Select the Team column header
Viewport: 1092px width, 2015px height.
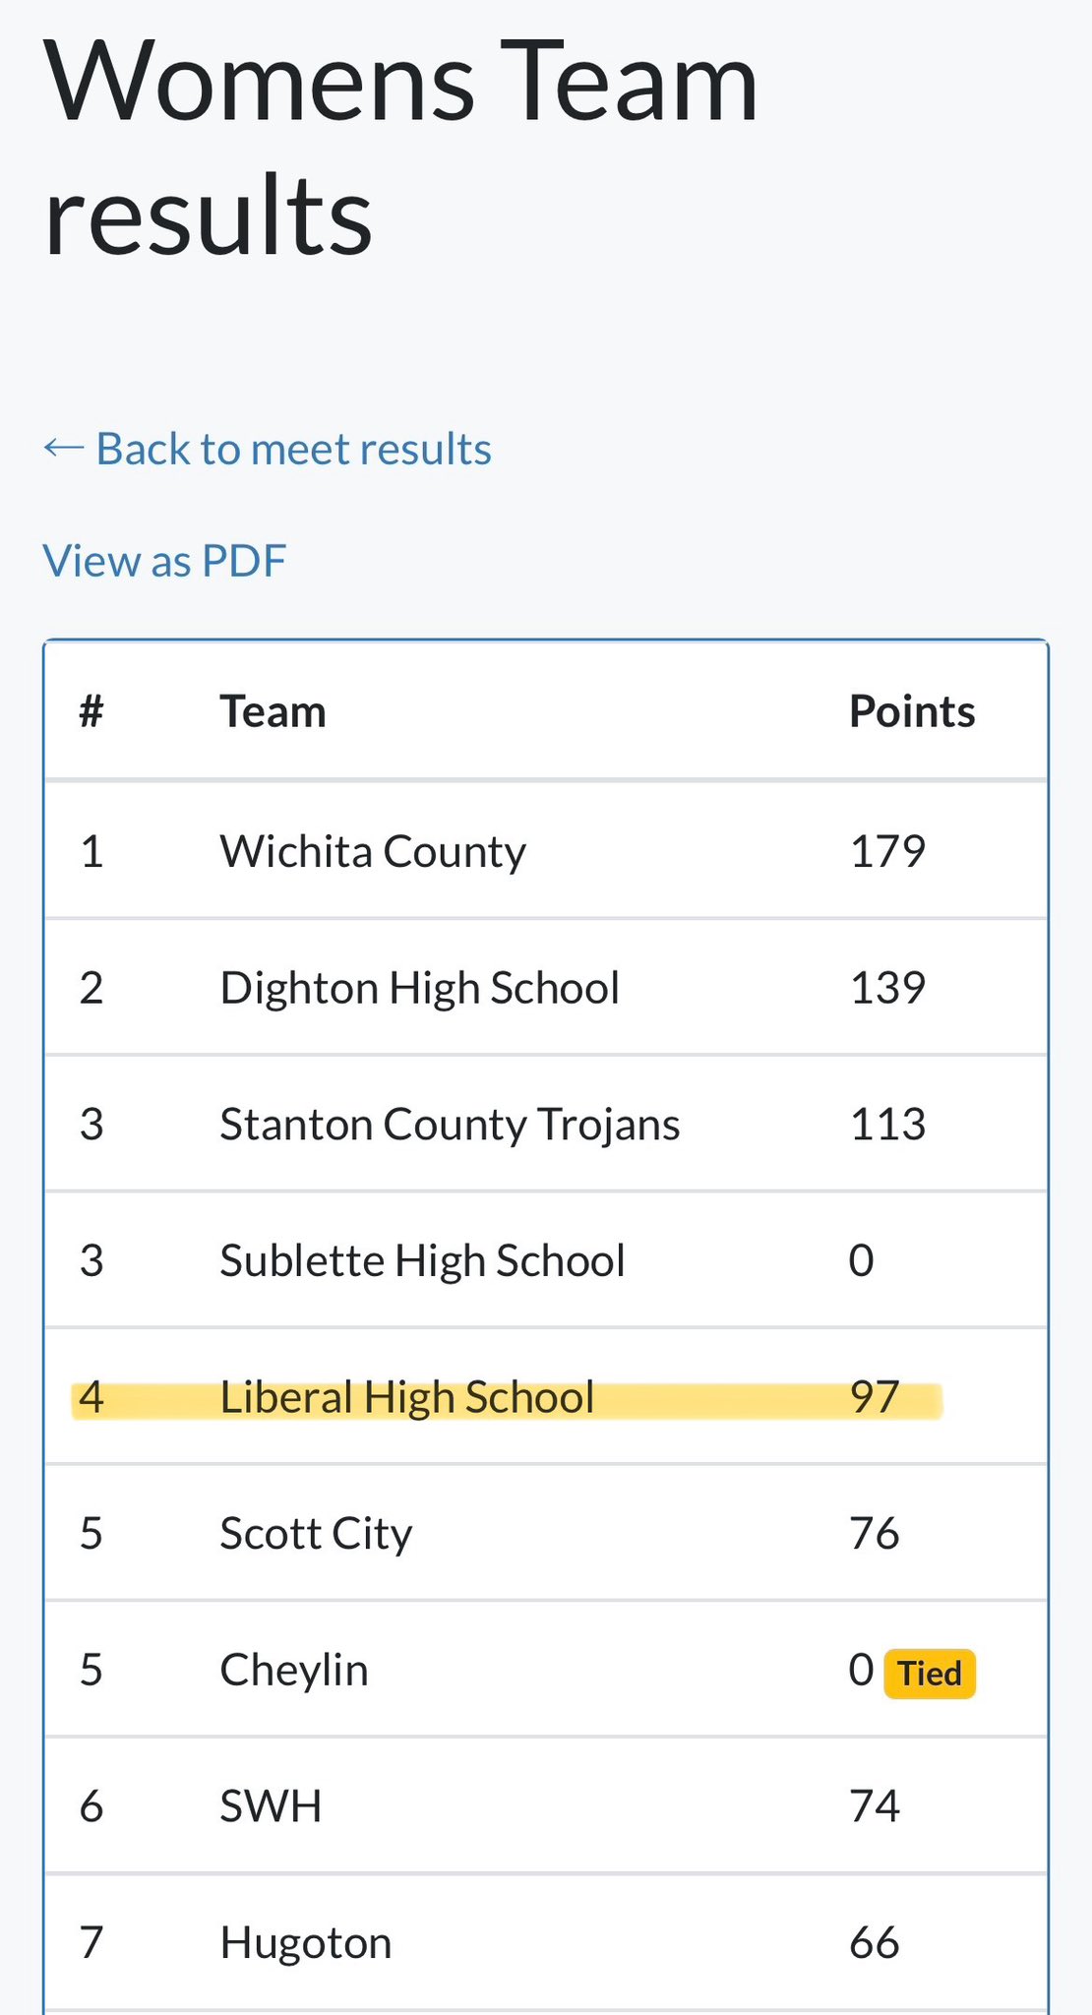click(273, 711)
